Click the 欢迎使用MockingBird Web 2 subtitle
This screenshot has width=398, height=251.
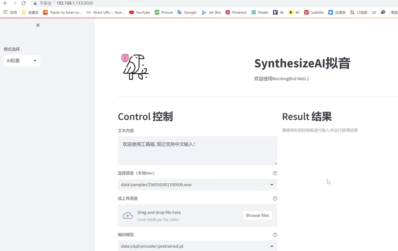pyautogui.click(x=282, y=79)
